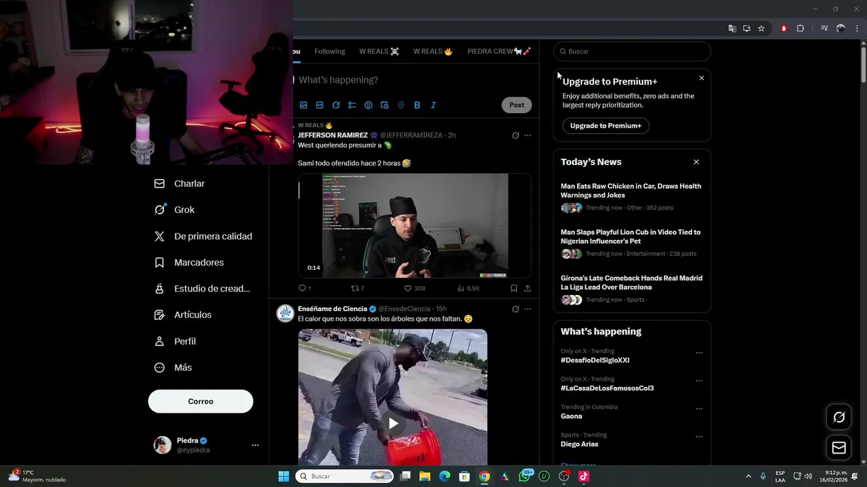Image resolution: width=867 pixels, height=487 pixels.
Task: Open more options for #DesafioDelSigloXXI trend
Action: (x=699, y=352)
